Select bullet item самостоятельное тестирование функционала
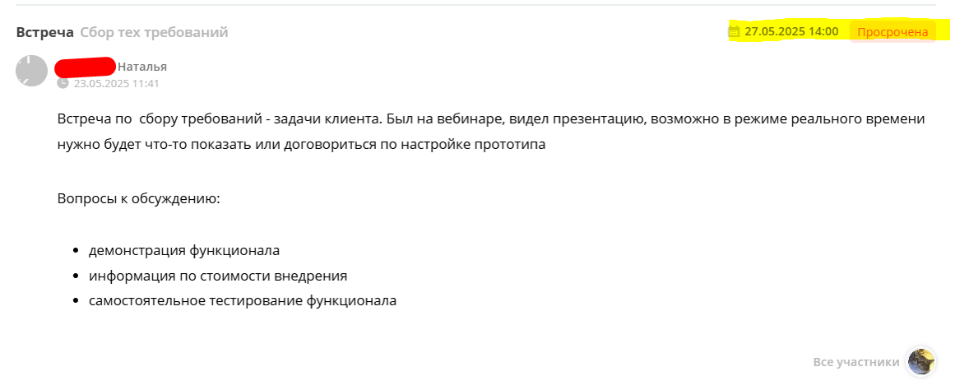 (x=243, y=300)
